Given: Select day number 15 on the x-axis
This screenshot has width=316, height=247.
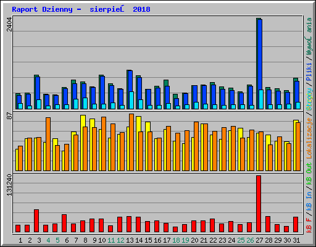Looking at the screenshot, I should click(x=148, y=240).
